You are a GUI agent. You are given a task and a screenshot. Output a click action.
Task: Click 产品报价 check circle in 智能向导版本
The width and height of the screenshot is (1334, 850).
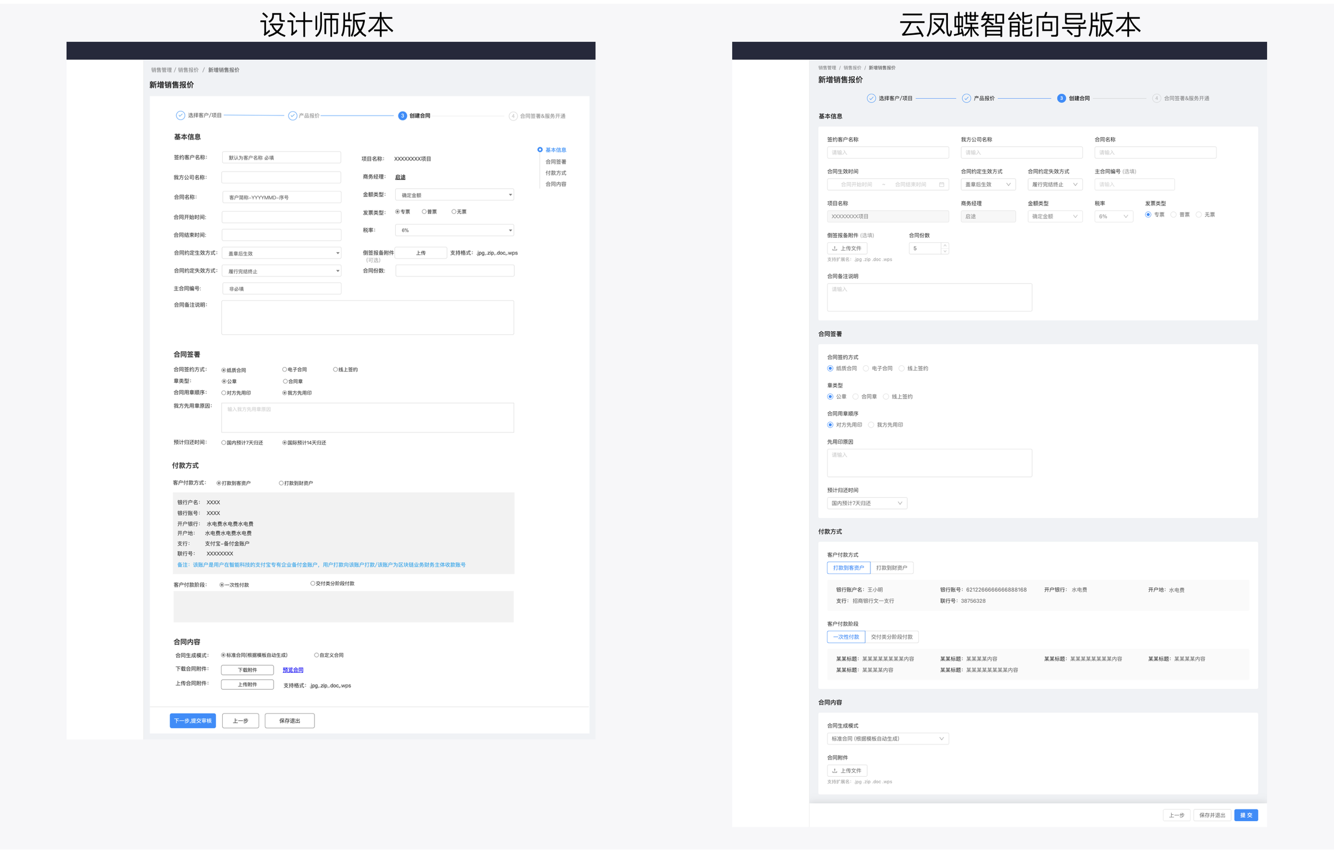966,98
